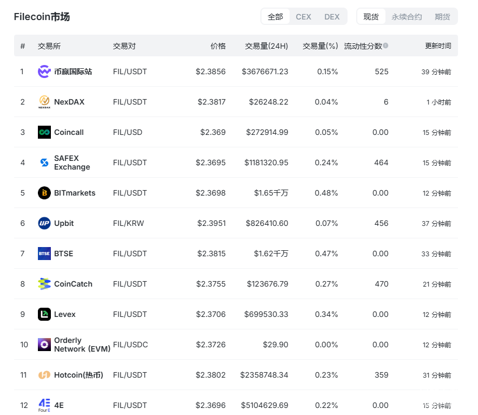Click the CoinCatch exchange logo

44,284
